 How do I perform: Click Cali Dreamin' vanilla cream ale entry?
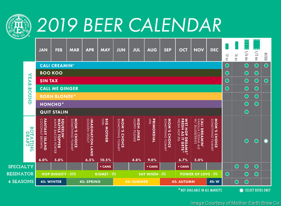click(x=198, y=139)
